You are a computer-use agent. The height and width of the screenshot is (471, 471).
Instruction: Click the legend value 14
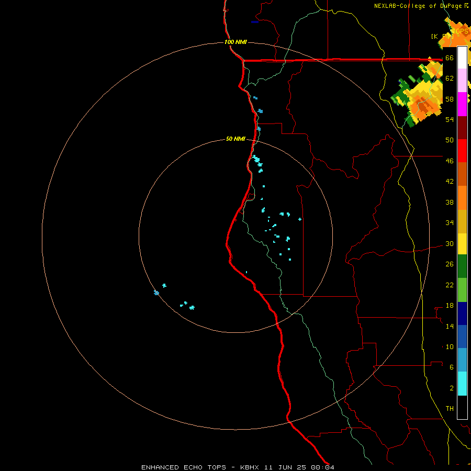tap(450, 326)
